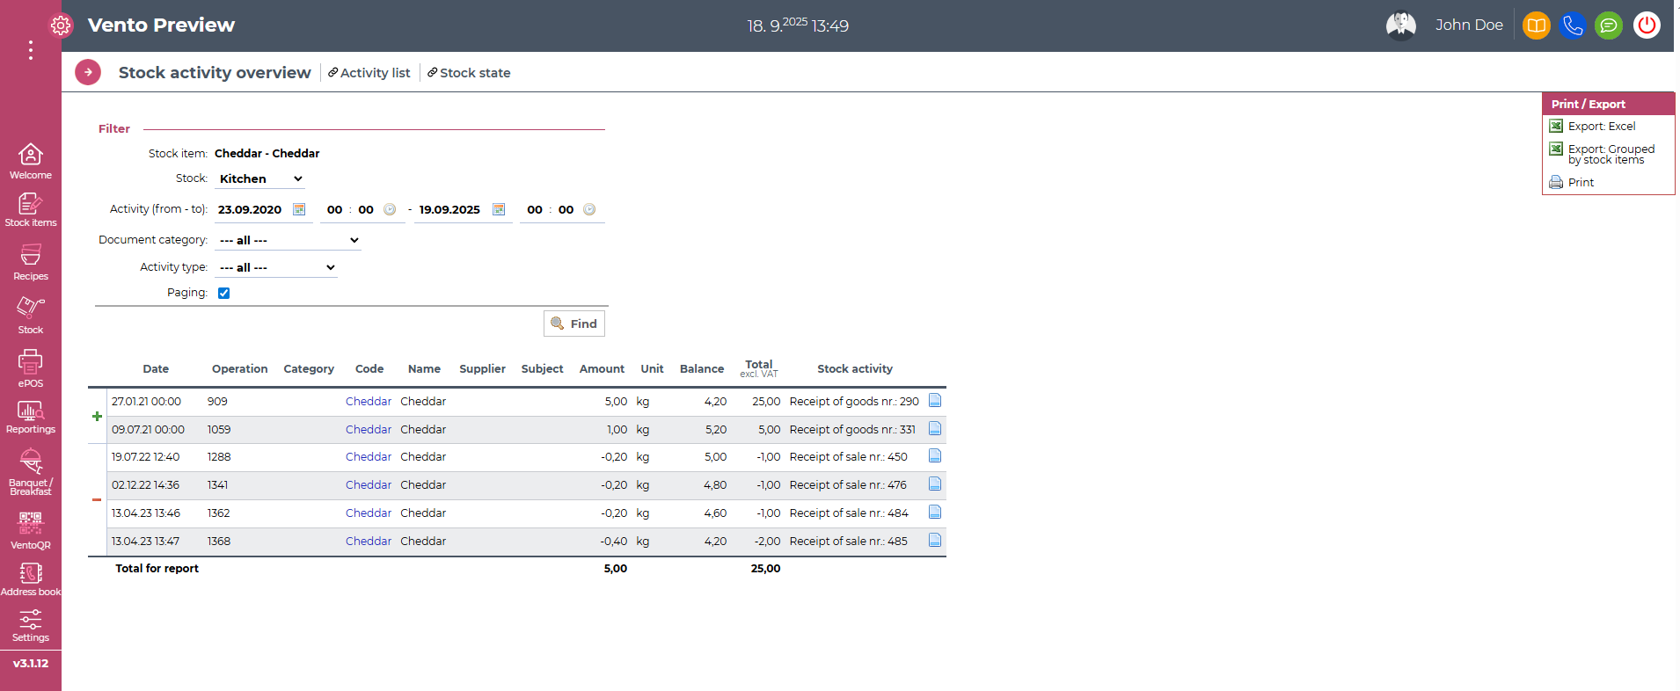The height and width of the screenshot is (691, 1680).
Task: Click the red power logout icon
Action: [x=1647, y=25]
